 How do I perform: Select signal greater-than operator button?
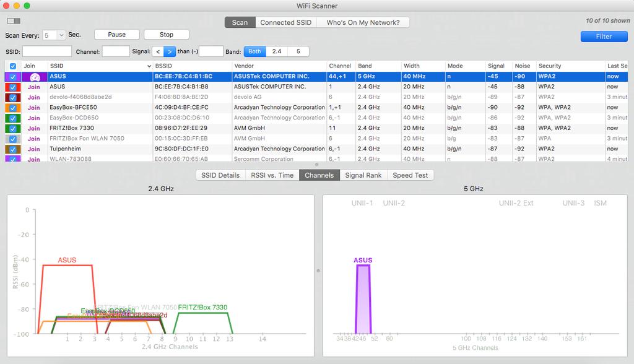(x=170, y=51)
